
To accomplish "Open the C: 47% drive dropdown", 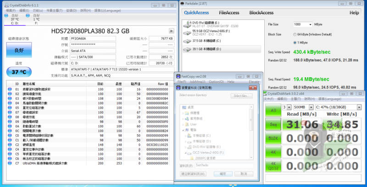I will coord(359,107).
